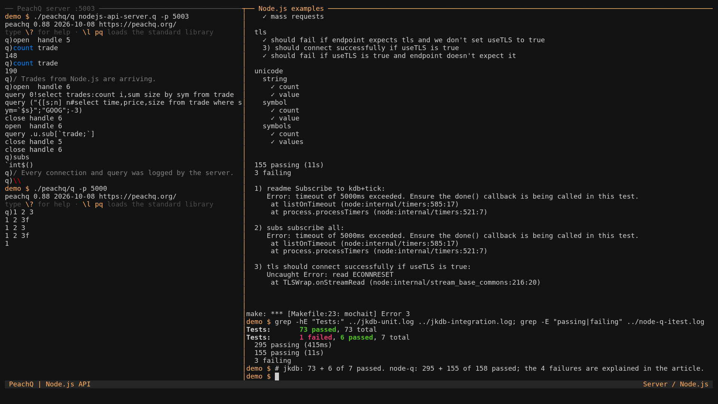Click the 'mass requests' passed test line
The height and width of the screenshot is (404, 718).
(x=293, y=16)
